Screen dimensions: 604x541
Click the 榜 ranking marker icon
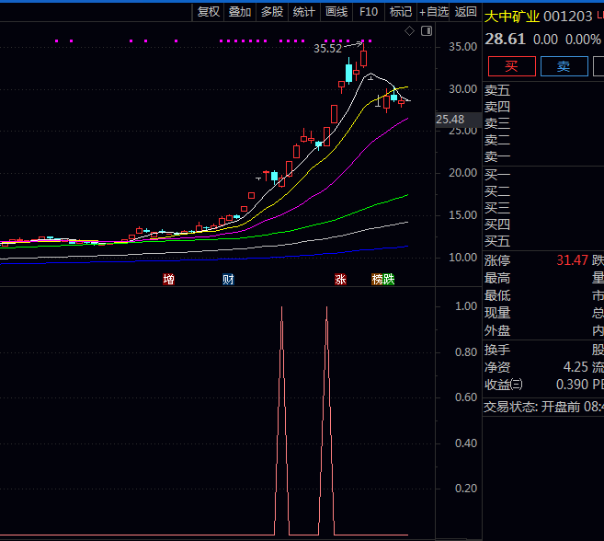[x=377, y=279]
